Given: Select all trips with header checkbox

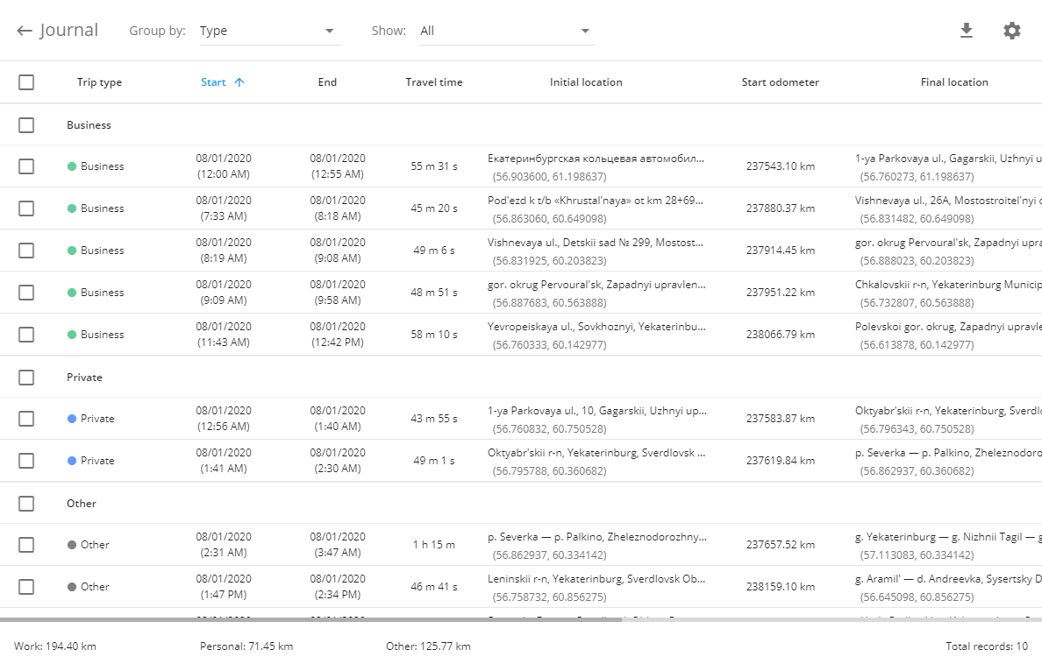Looking at the screenshot, I should pyautogui.click(x=26, y=82).
